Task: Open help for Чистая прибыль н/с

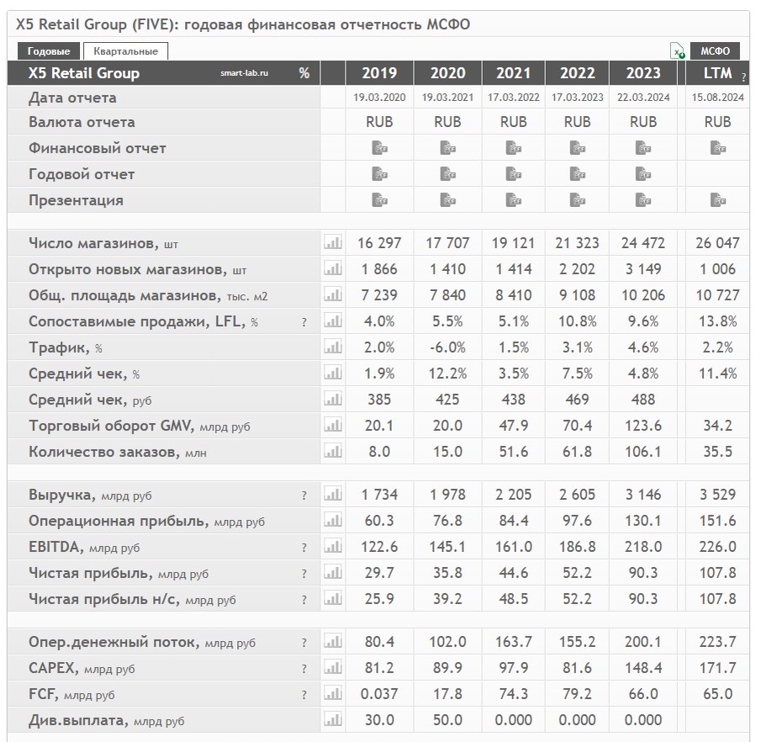Action: (x=304, y=600)
